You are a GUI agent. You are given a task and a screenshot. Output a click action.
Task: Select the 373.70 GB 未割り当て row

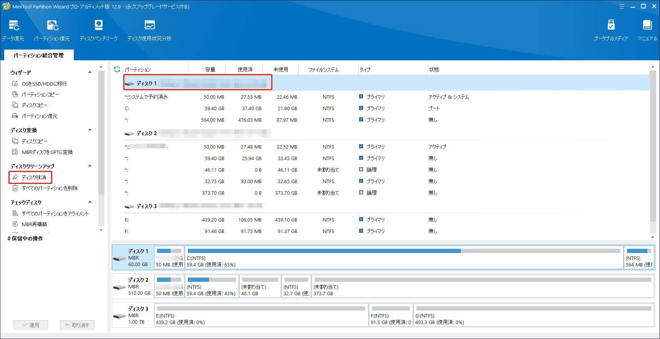pyautogui.click(x=386, y=193)
